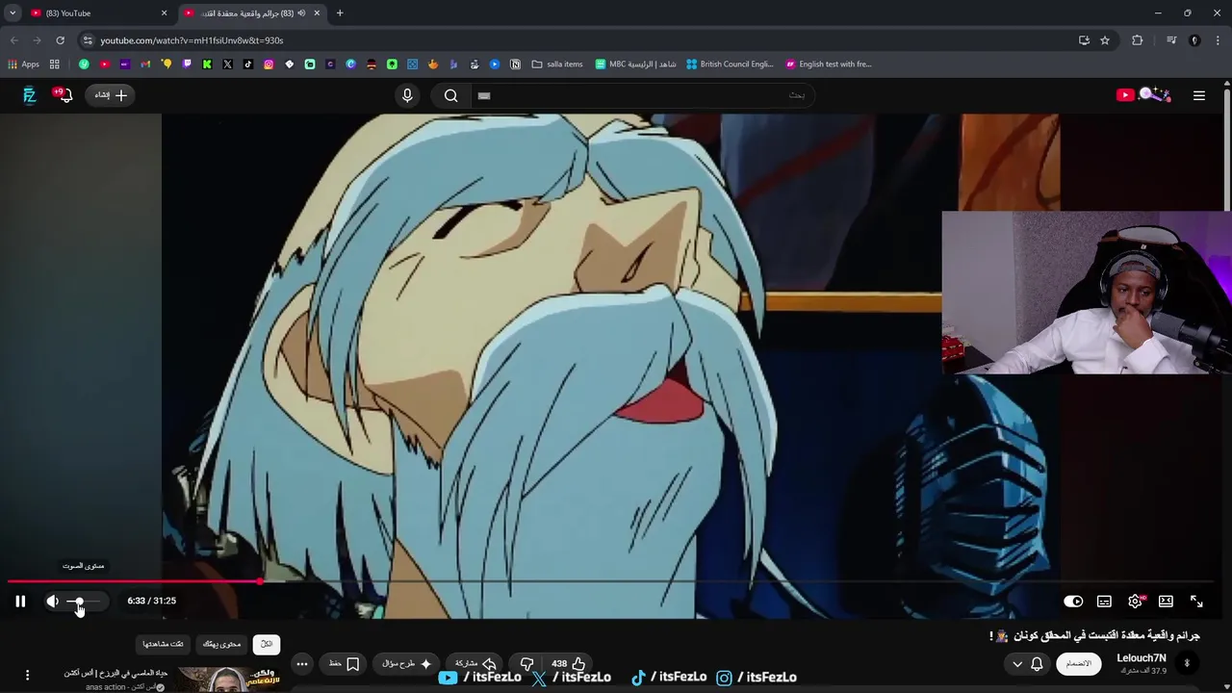The height and width of the screenshot is (693, 1232).
Task: Open a new browser tab
Action: [340, 13]
